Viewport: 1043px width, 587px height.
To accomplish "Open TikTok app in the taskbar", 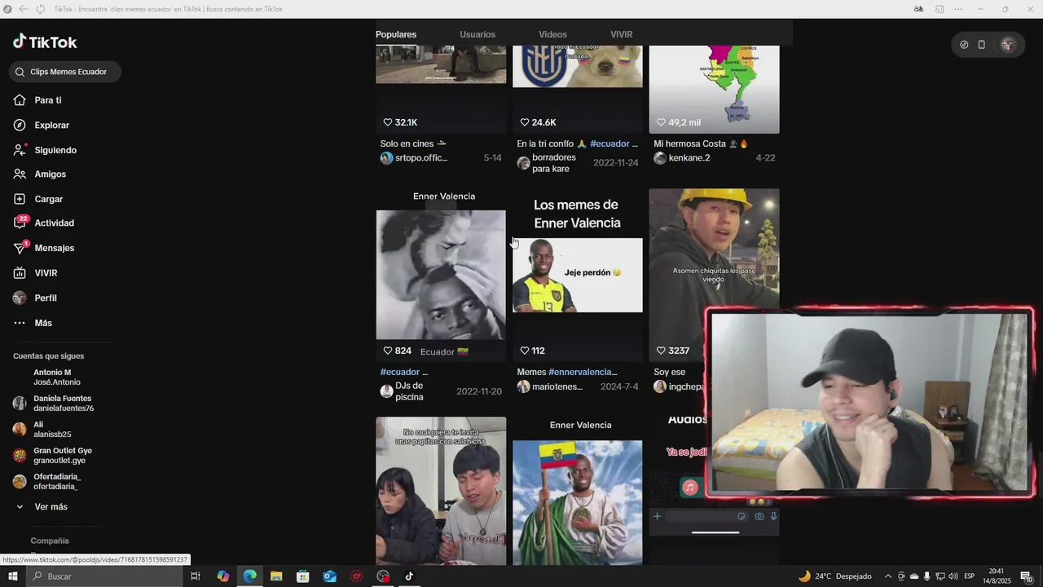I will [x=409, y=576].
